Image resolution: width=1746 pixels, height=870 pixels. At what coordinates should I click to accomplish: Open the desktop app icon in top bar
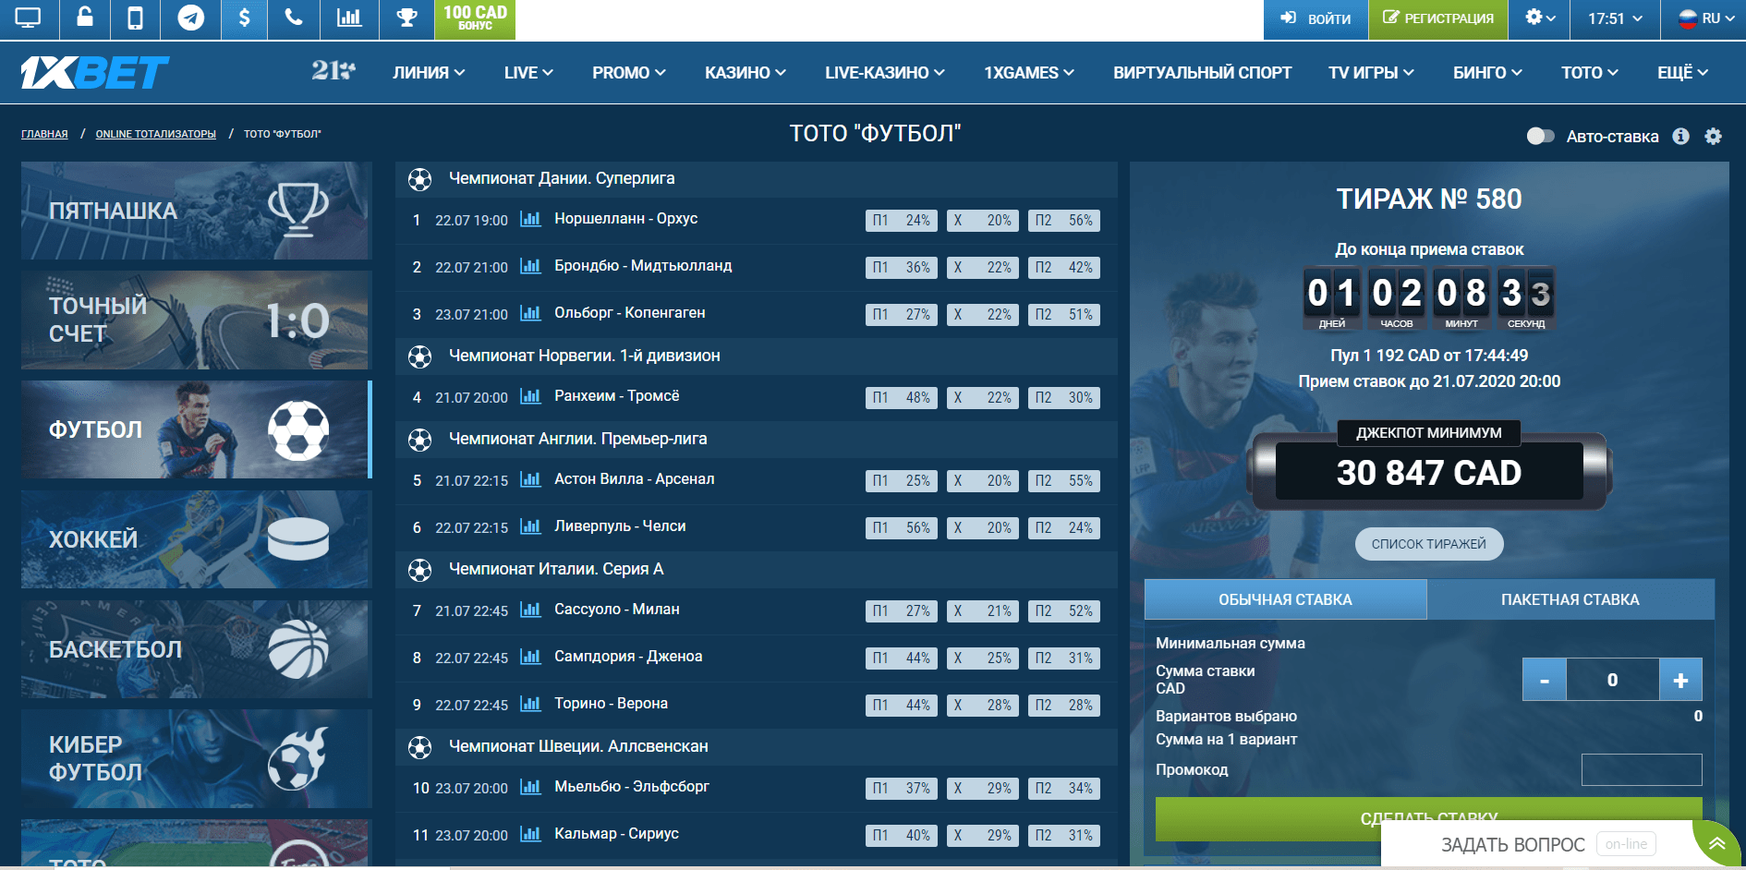point(29,18)
